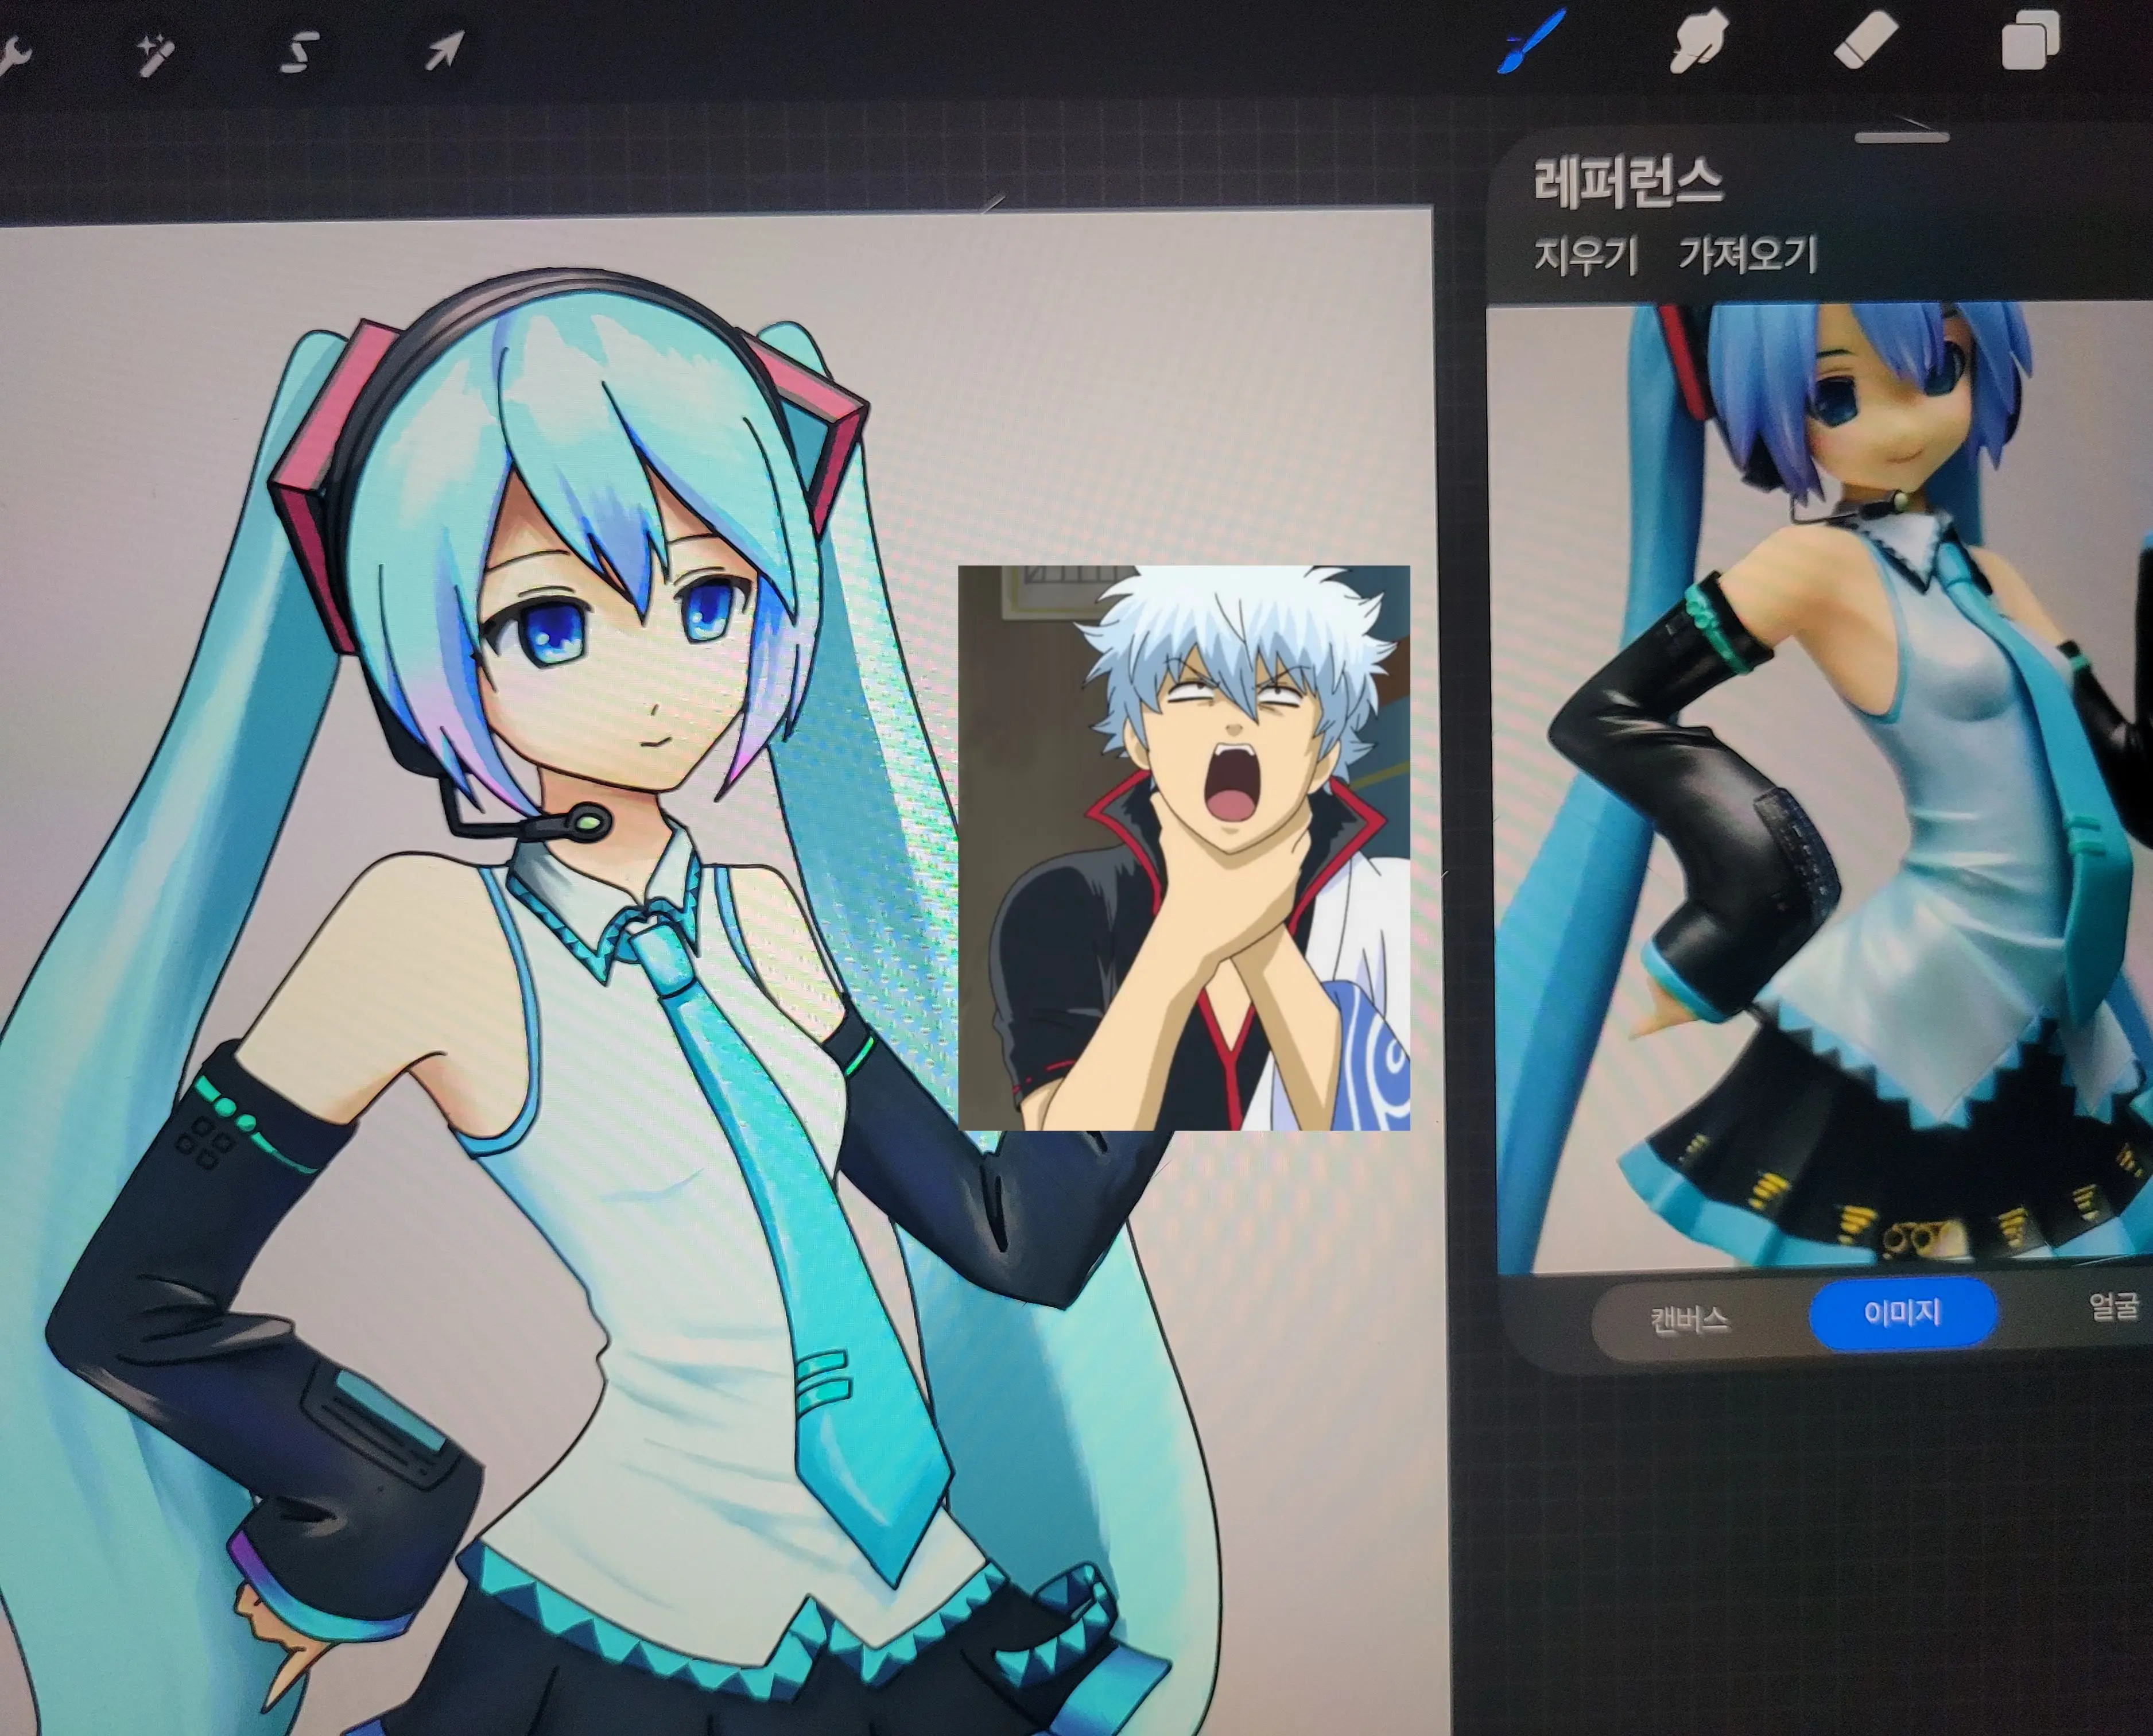Tap the reference panel grab handle
The height and width of the screenshot is (1736, 2153).
pyautogui.click(x=1902, y=137)
